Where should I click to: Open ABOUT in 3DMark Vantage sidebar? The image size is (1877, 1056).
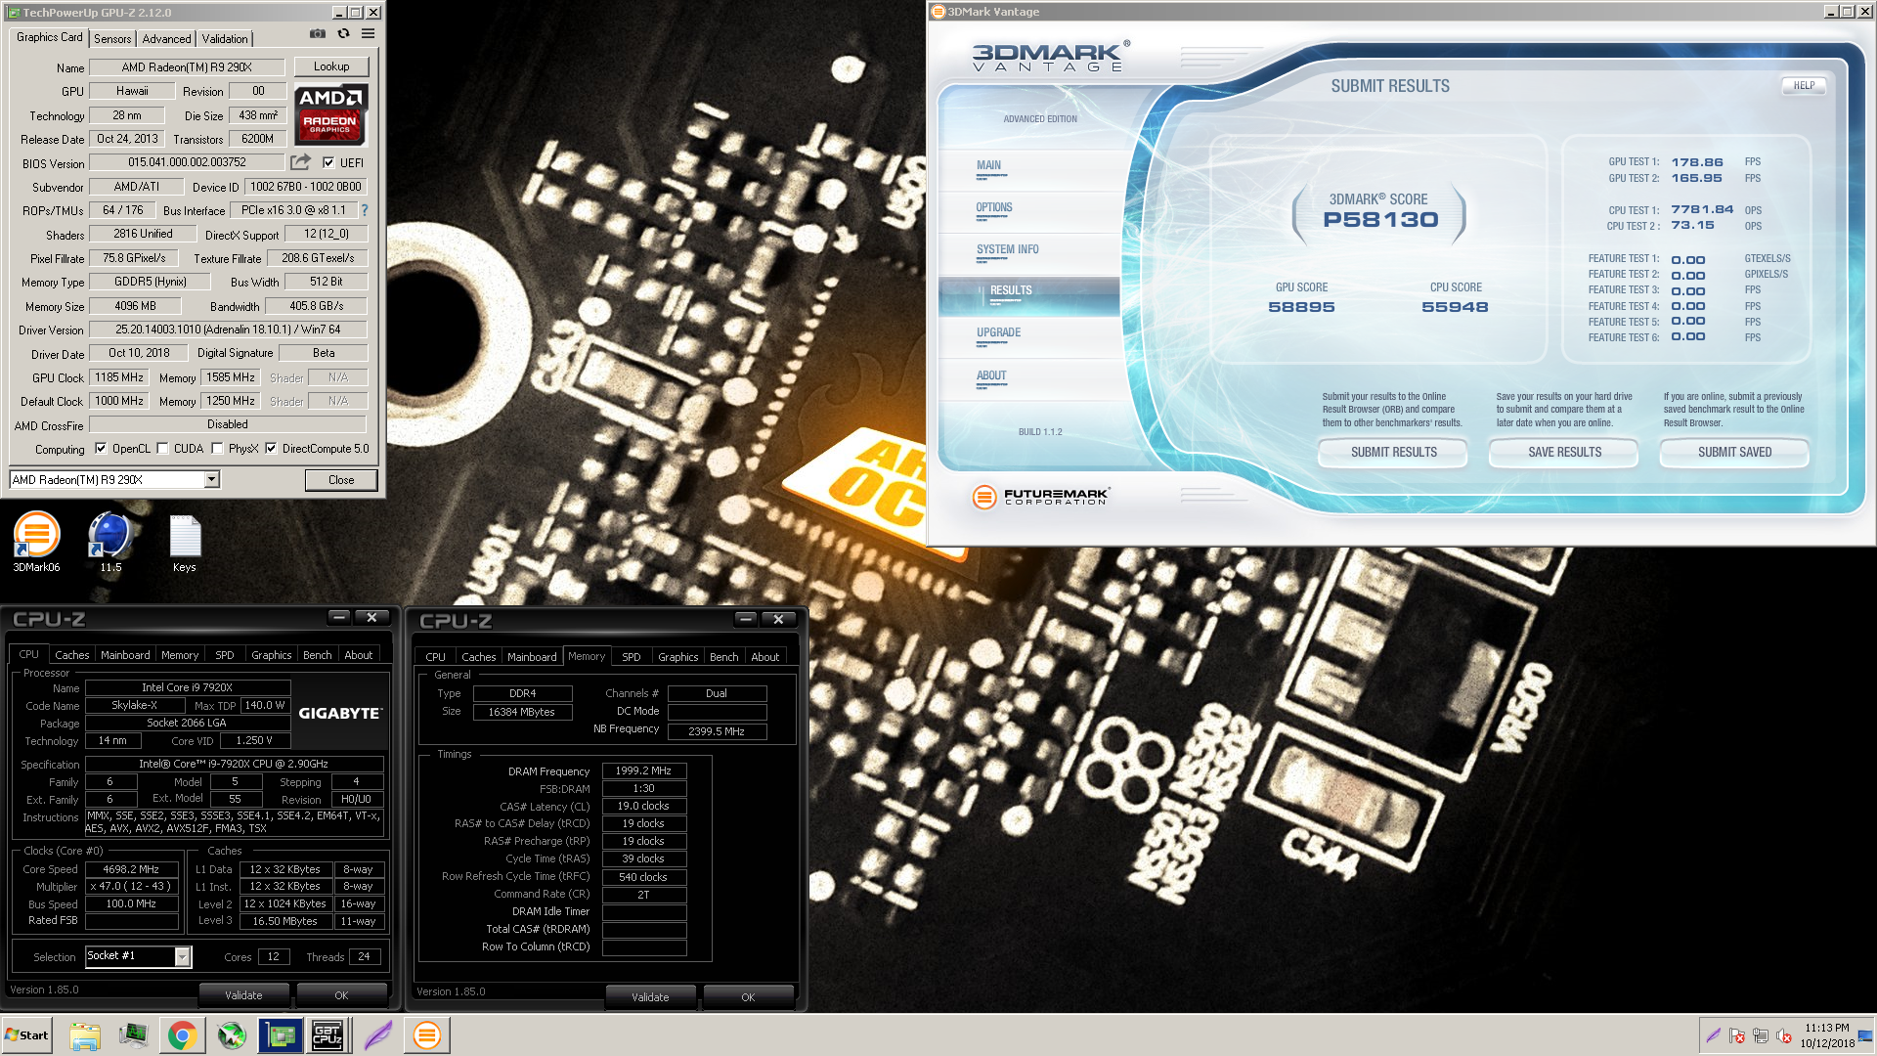tap(991, 375)
